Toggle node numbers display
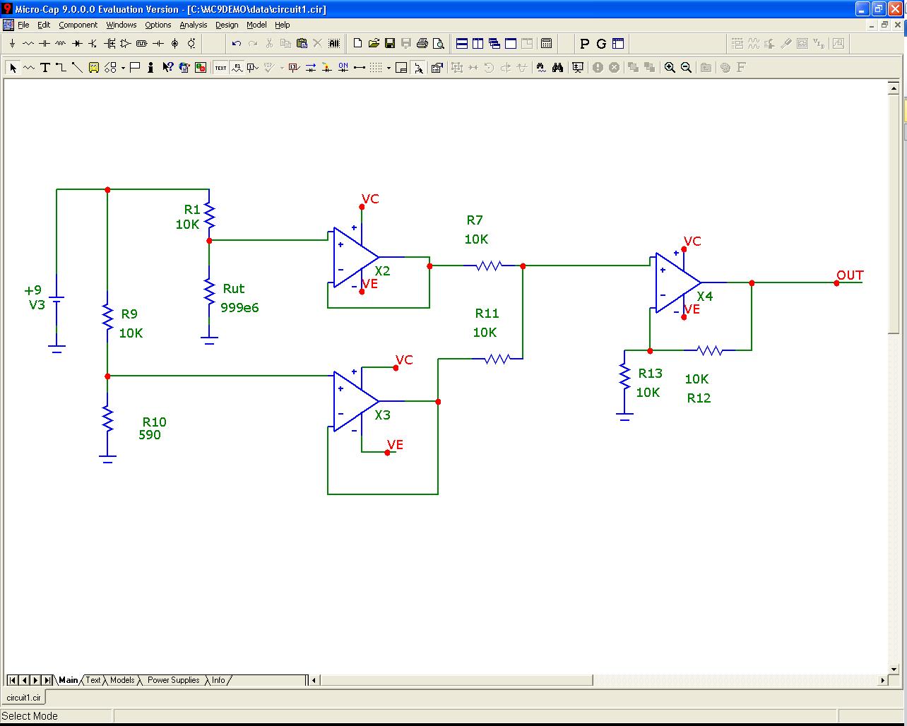This screenshot has width=907, height=726. [x=293, y=66]
